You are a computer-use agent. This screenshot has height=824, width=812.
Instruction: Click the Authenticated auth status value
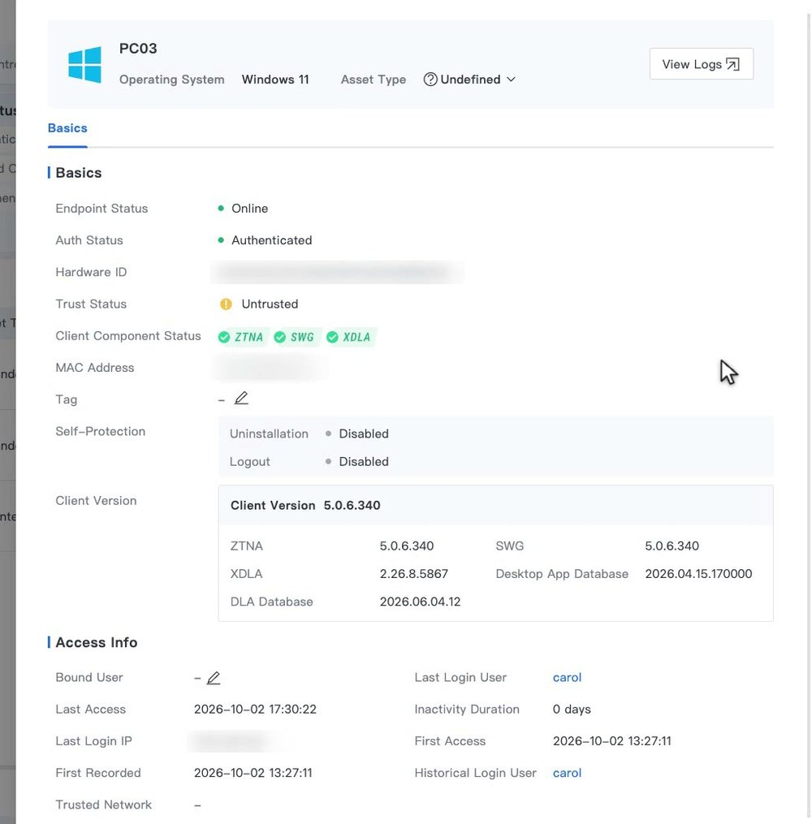(272, 240)
